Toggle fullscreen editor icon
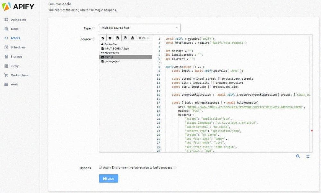Screen dimensions: 321x193 (x=308, y=156)
